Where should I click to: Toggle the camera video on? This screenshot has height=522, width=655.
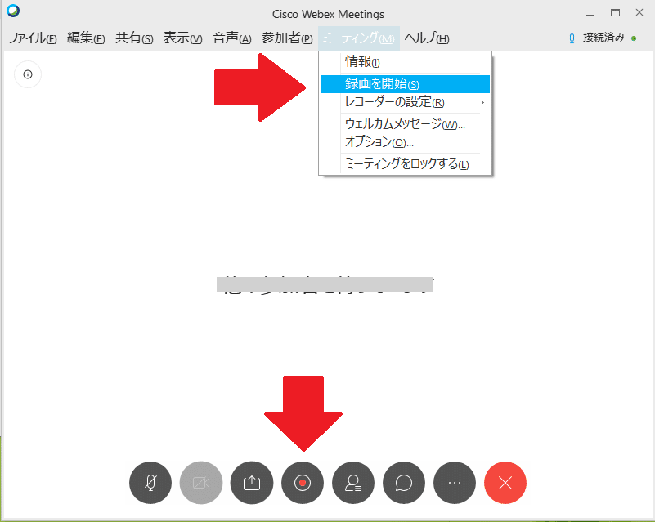click(x=201, y=483)
